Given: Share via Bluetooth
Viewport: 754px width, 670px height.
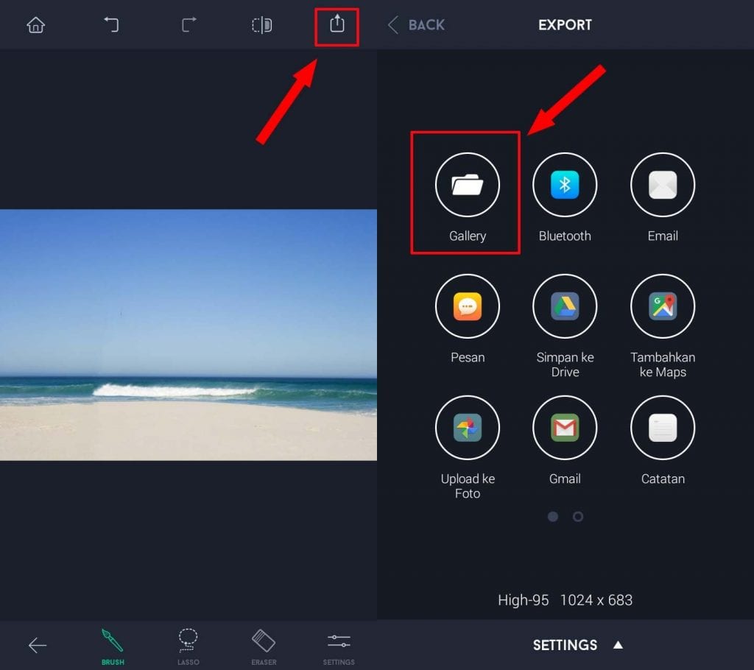Looking at the screenshot, I should pos(565,185).
